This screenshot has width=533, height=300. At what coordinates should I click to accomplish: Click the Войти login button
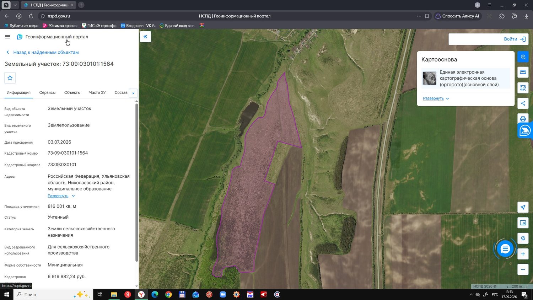[x=515, y=39]
